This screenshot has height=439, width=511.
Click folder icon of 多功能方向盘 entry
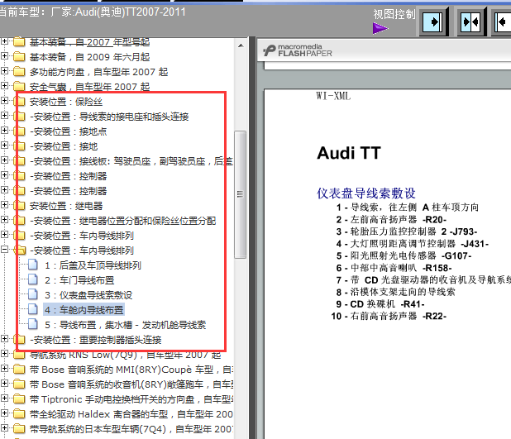(20, 71)
